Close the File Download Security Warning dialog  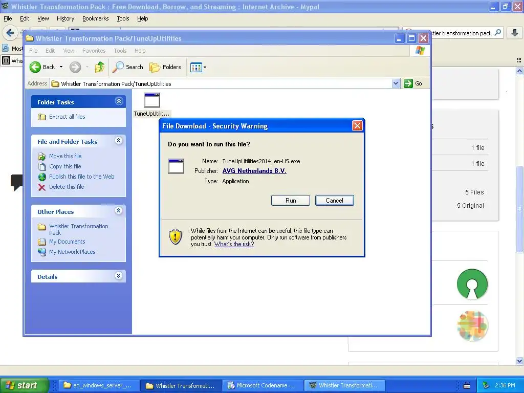pos(357,126)
